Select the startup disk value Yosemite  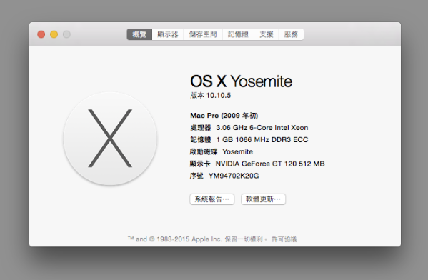pos(237,151)
